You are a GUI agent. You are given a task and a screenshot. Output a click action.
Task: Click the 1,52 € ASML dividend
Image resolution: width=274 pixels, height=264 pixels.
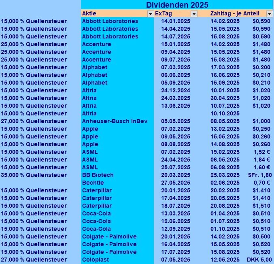pyautogui.click(x=262, y=152)
